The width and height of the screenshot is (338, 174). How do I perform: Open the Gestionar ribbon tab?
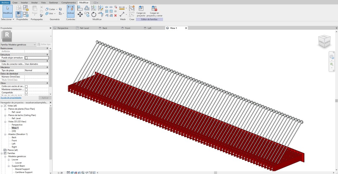(x=53, y=2)
